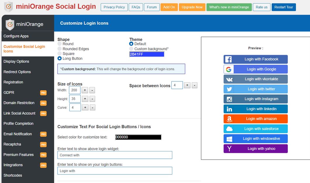This screenshot has height=183, width=310.
Task: Decrease icon Height with minus button
Action: (x=92, y=99)
